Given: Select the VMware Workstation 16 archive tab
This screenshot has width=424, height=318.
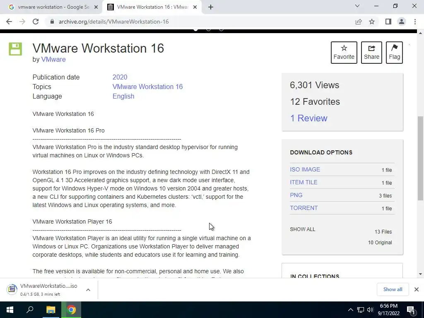Looking at the screenshot, I should pyautogui.click(x=152, y=7).
